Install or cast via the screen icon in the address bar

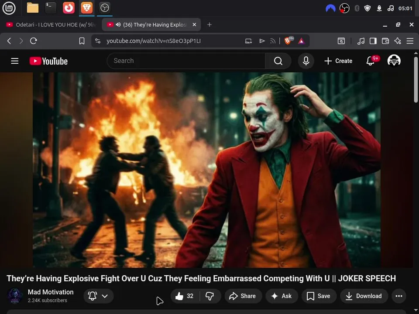point(248,41)
